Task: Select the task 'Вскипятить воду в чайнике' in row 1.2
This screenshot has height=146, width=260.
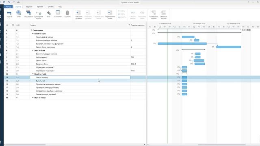Action: 47,41
